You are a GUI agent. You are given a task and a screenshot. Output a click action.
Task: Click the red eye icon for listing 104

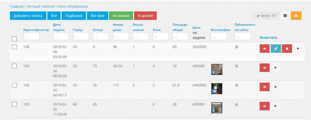point(265,87)
